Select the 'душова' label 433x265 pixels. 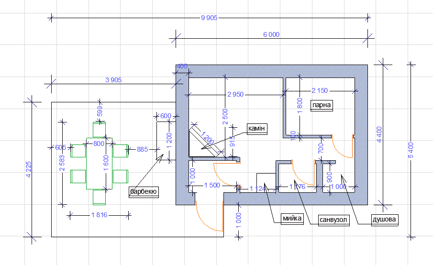pyautogui.click(x=385, y=220)
